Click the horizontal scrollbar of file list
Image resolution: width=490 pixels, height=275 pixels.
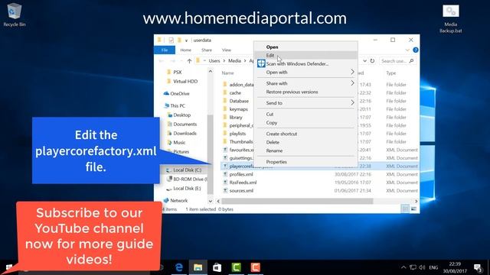pyautogui.click(x=297, y=201)
